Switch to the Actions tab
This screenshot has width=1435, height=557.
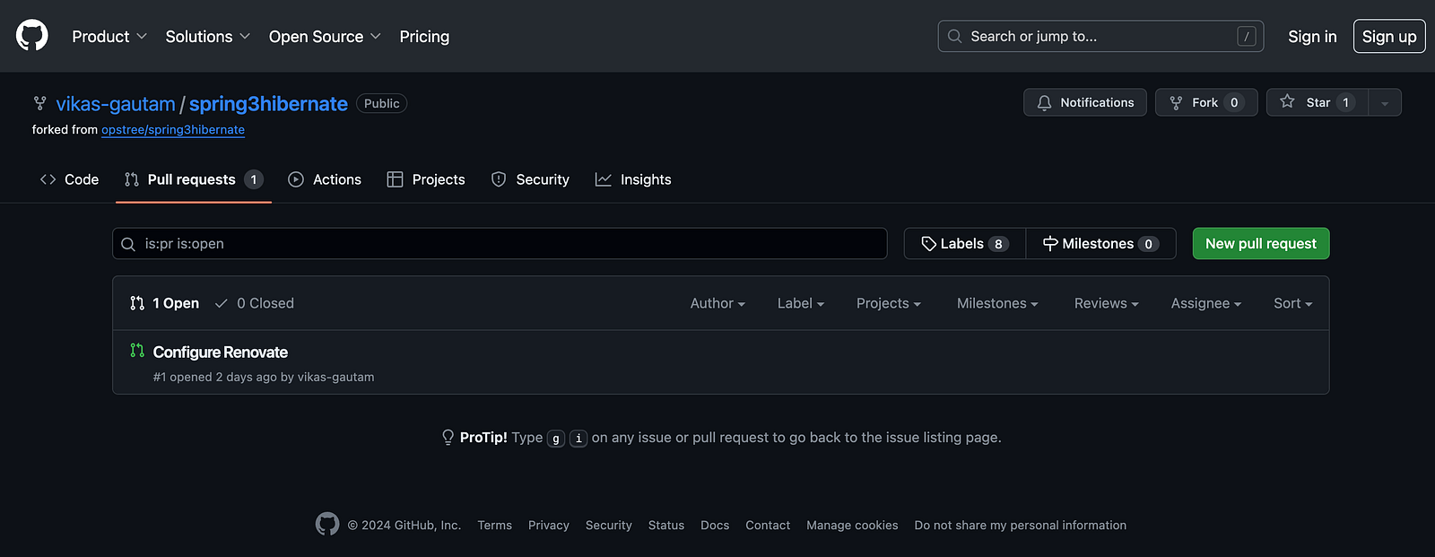coord(325,179)
